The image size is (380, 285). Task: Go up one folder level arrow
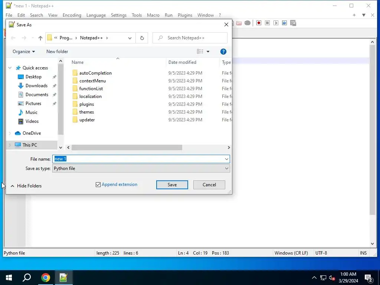point(40,38)
